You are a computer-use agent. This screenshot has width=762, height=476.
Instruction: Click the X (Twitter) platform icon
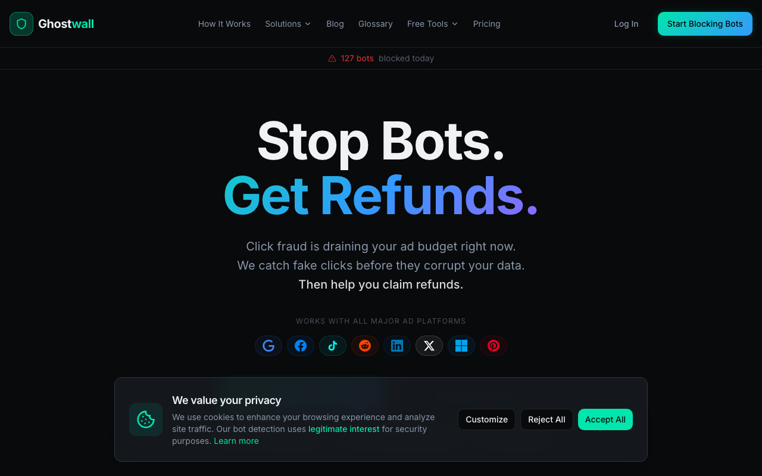429,346
